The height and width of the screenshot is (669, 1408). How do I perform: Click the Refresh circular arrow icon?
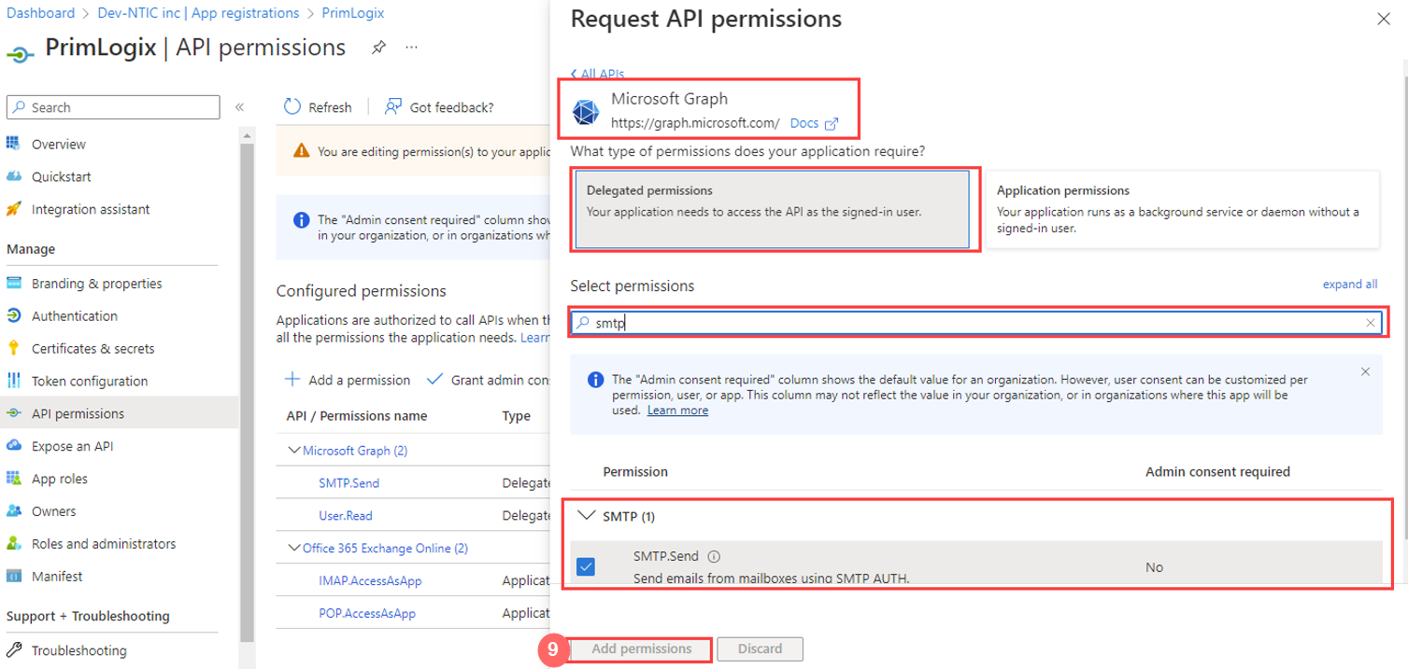click(x=292, y=106)
